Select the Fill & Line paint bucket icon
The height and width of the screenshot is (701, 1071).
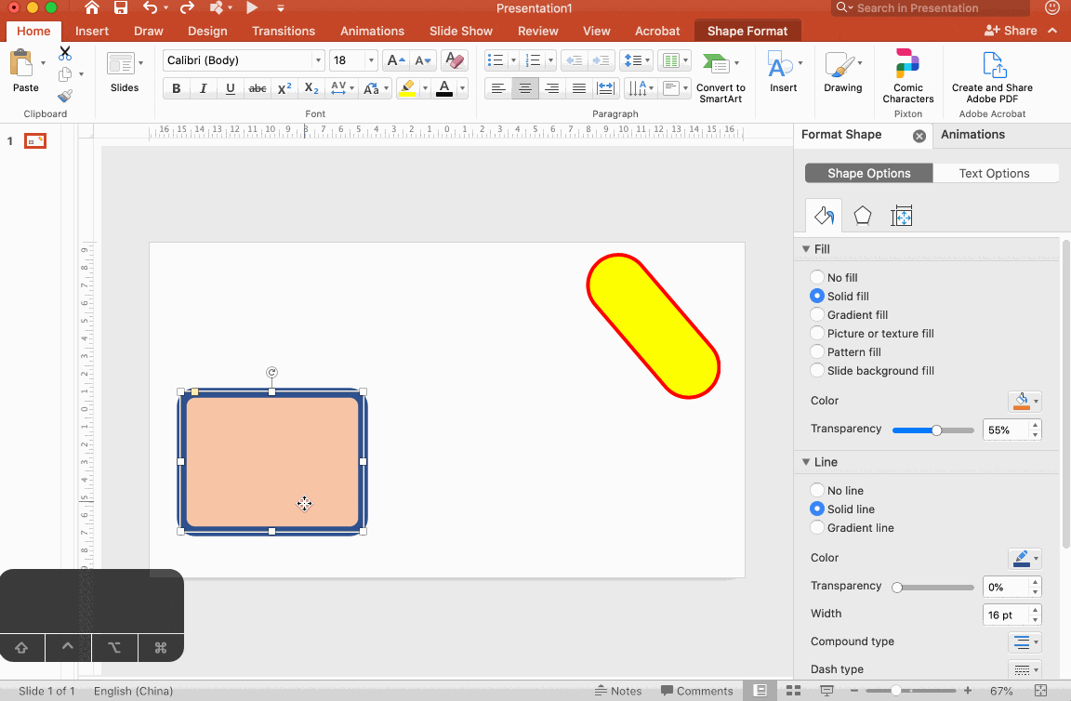click(823, 217)
